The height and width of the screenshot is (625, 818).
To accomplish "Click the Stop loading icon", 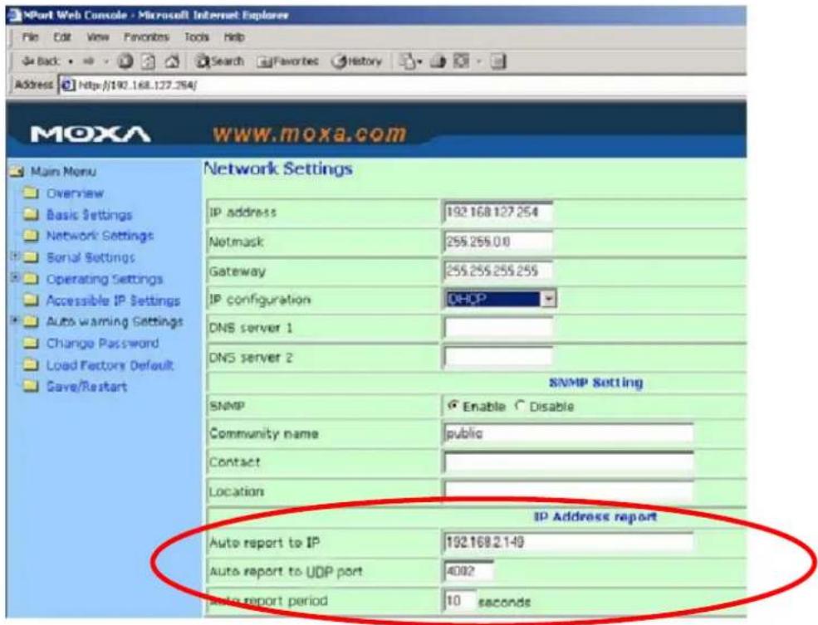I will [125, 61].
